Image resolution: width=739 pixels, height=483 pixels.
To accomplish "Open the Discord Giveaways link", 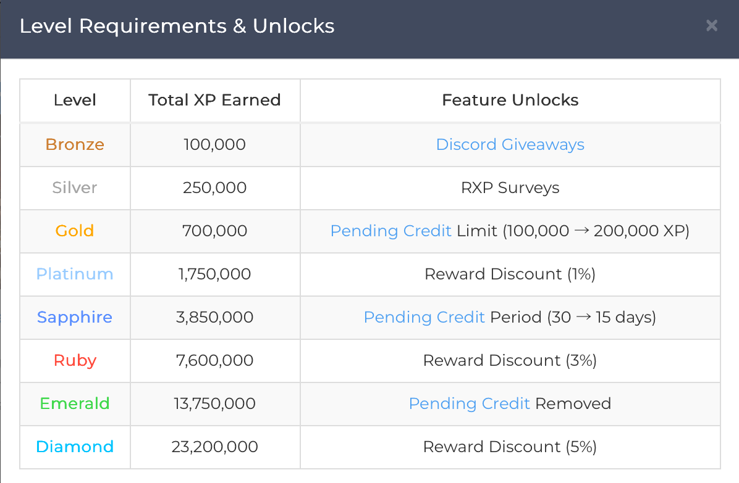I will click(x=510, y=144).
